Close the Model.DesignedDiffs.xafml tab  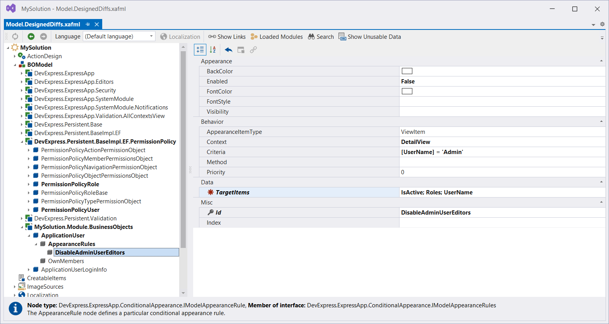pyautogui.click(x=97, y=24)
